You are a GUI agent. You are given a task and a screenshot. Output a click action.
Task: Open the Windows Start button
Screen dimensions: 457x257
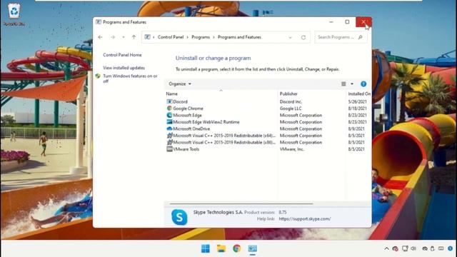coord(206,248)
